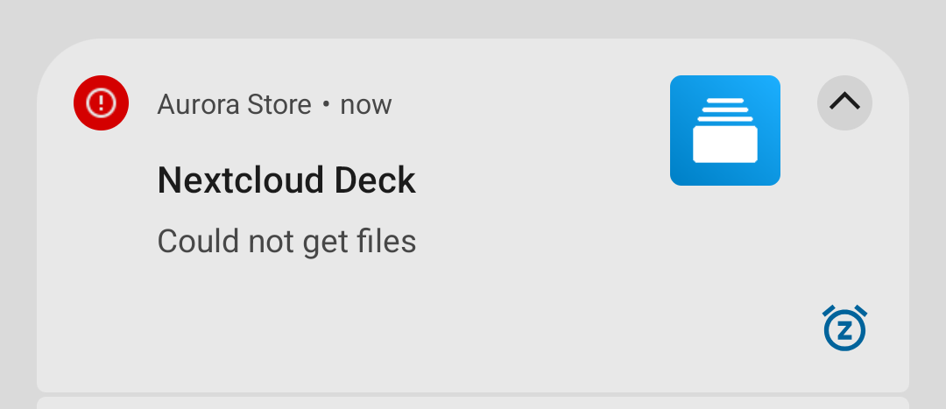Click the next notification card edge at bottom
The width and height of the screenshot is (946, 409).
tap(473, 403)
